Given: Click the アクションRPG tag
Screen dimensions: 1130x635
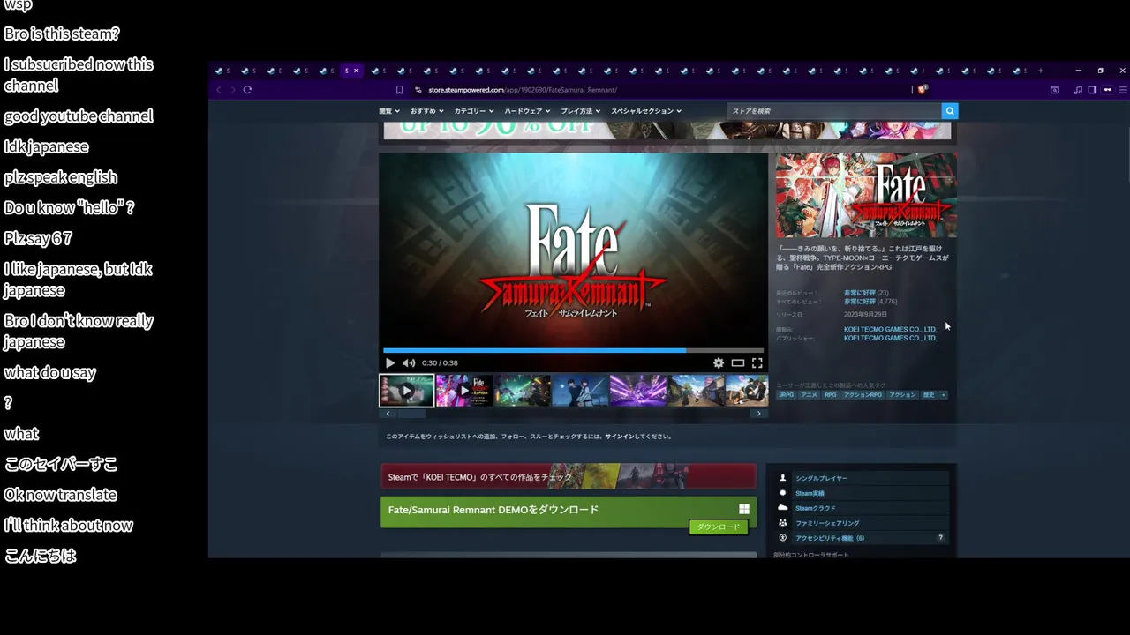Looking at the screenshot, I should tap(863, 395).
